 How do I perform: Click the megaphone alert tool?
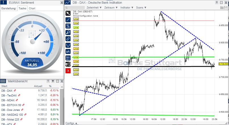68,64
